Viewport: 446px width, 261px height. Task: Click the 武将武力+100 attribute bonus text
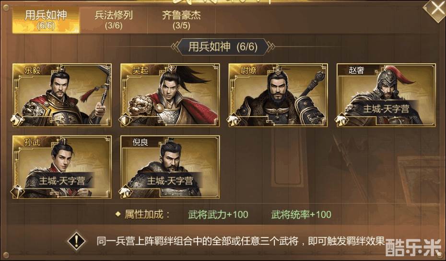(x=218, y=215)
